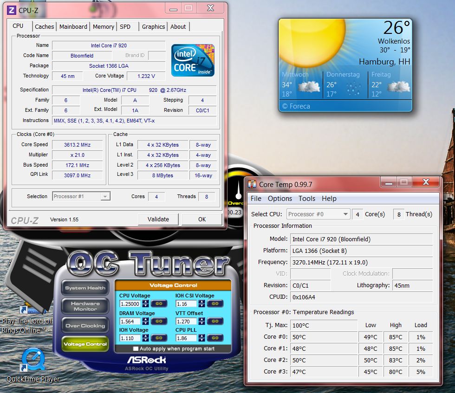Click the CPU-Z logo icon in title bar

coord(12,11)
